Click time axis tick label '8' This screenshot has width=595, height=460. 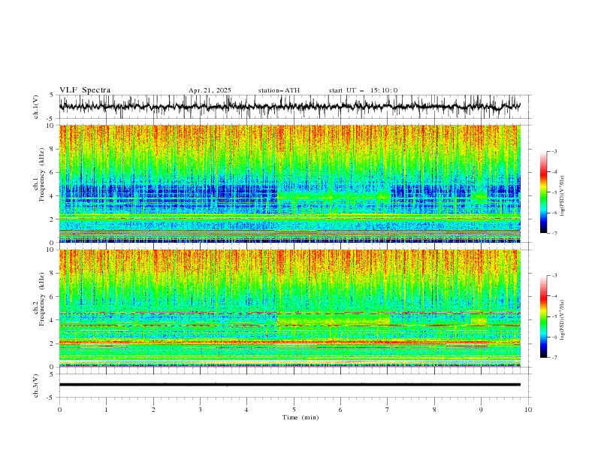tap(434, 410)
